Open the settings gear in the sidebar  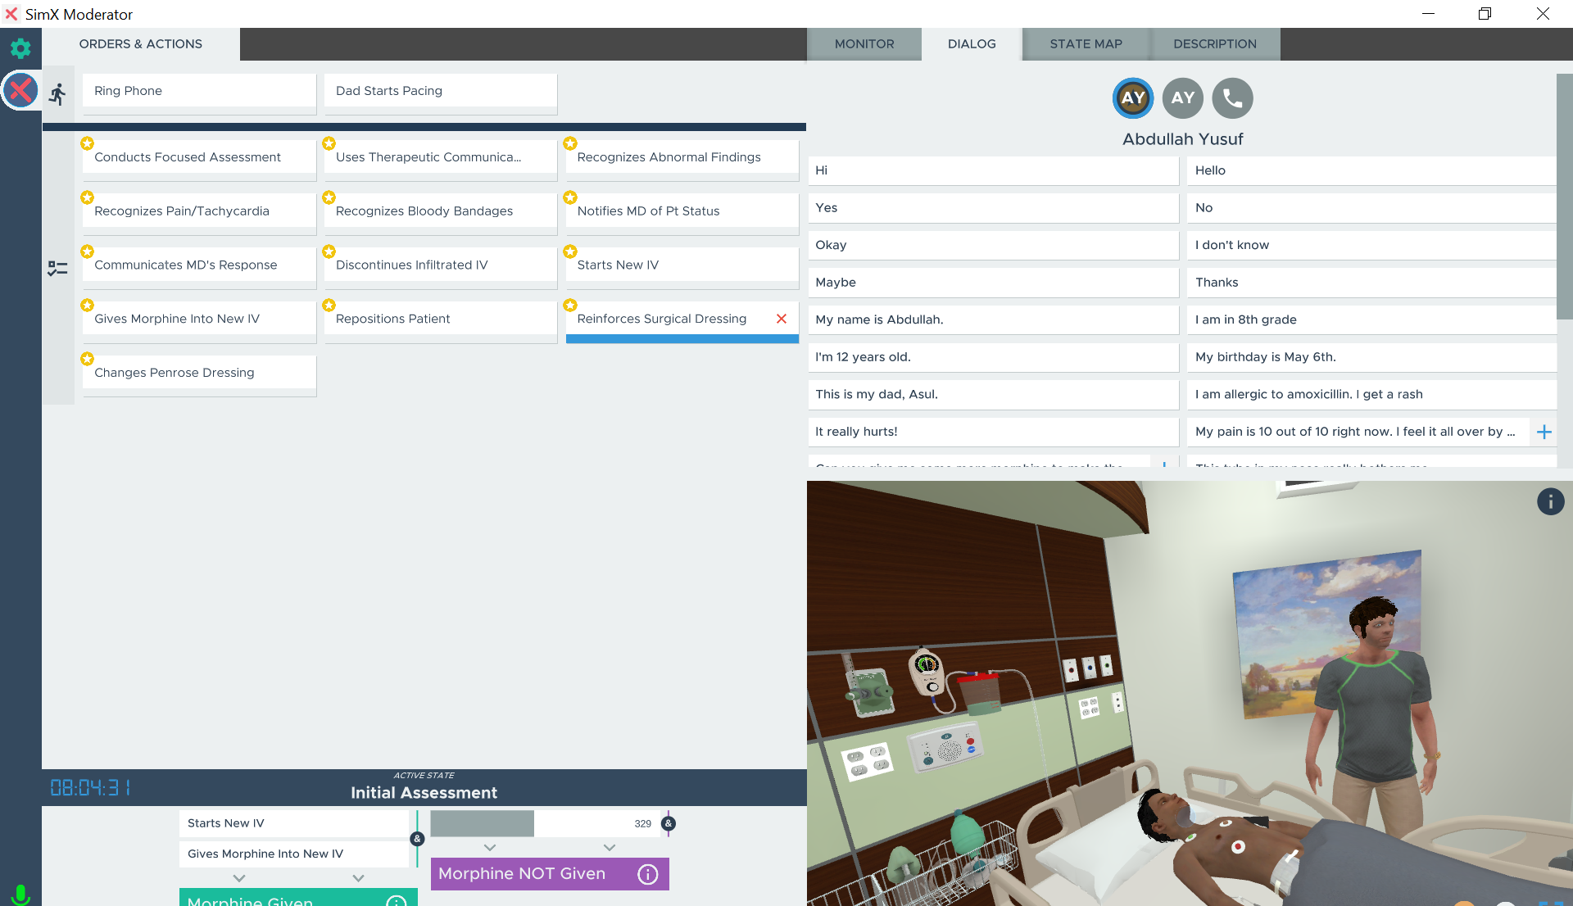pyautogui.click(x=20, y=48)
